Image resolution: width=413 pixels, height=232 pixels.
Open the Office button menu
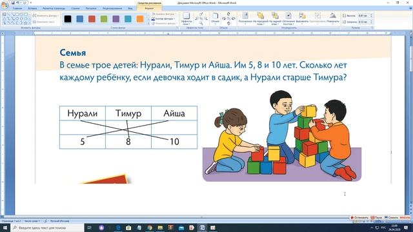5,5
